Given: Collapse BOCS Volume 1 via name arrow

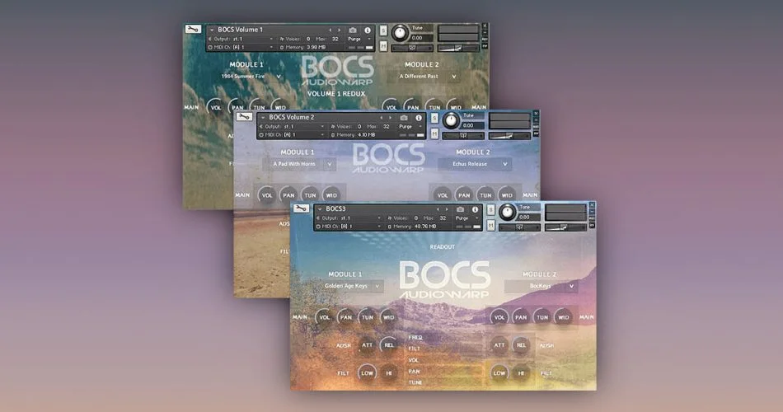Looking at the screenshot, I should pyautogui.click(x=212, y=30).
